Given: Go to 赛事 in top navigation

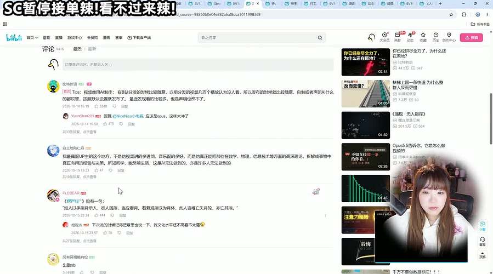Looking at the screenshot, I should pyautogui.click(x=119, y=38).
